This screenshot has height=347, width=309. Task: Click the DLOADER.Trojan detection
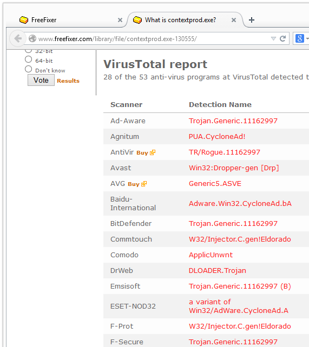218,270
